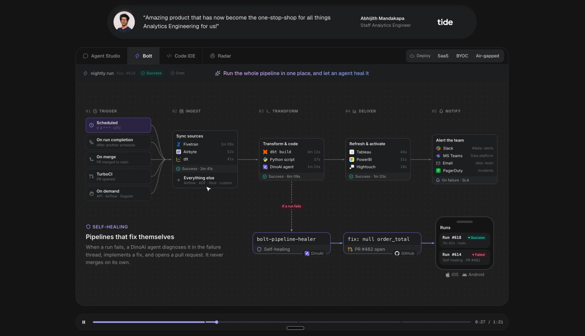585x336 pixels.
Task: Click the Python script icon
Action: [x=265, y=160]
